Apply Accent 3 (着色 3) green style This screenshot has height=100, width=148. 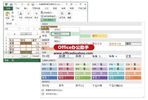tap(83, 78)
